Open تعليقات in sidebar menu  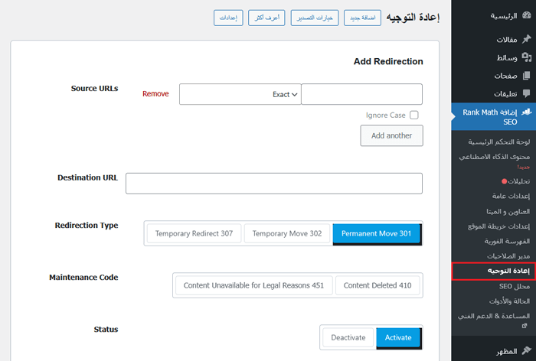(x=505, y=93)
